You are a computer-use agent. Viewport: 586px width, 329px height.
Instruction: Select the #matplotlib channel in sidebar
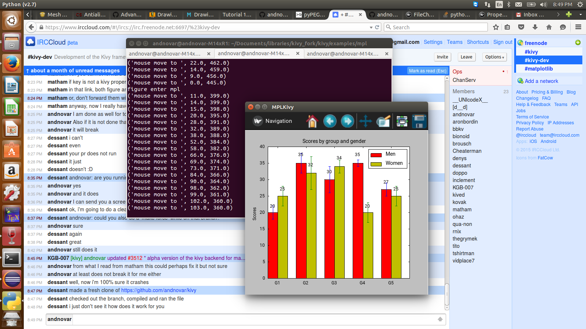tap(538, 69)
